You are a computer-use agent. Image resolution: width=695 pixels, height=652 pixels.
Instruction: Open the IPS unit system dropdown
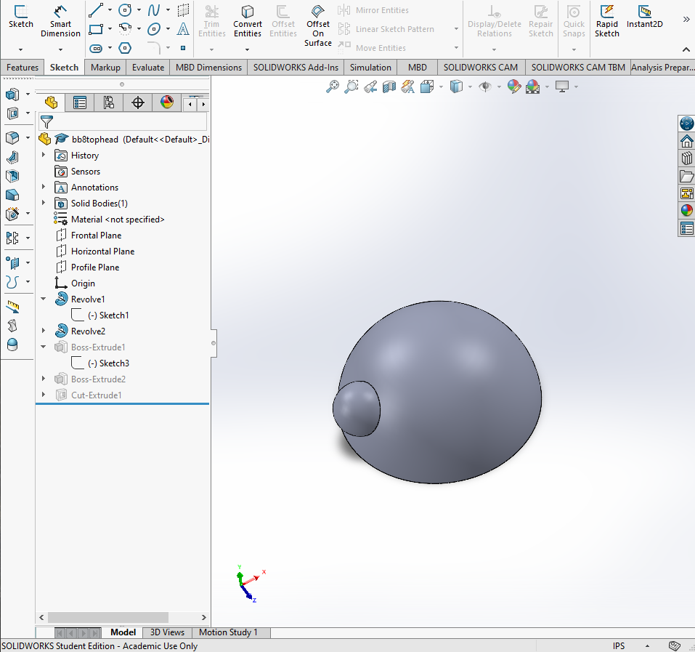point(647,645)
